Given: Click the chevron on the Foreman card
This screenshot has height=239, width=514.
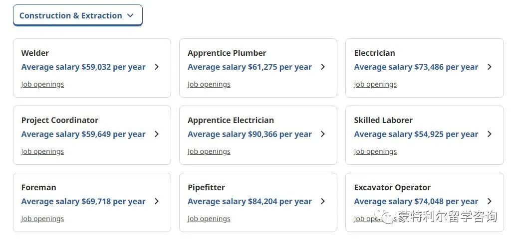Looking at the screenshot, I should click(x=157, y=201).
